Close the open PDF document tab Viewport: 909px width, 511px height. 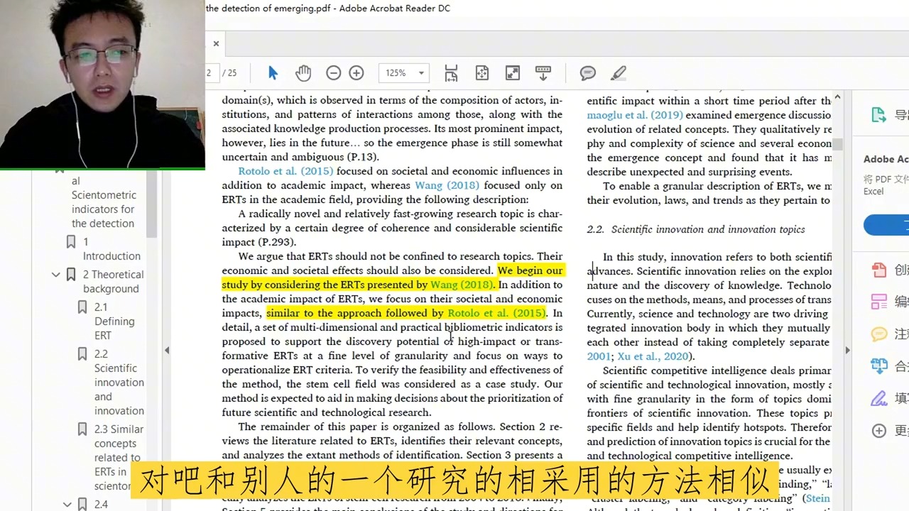[x=216, y=43]
